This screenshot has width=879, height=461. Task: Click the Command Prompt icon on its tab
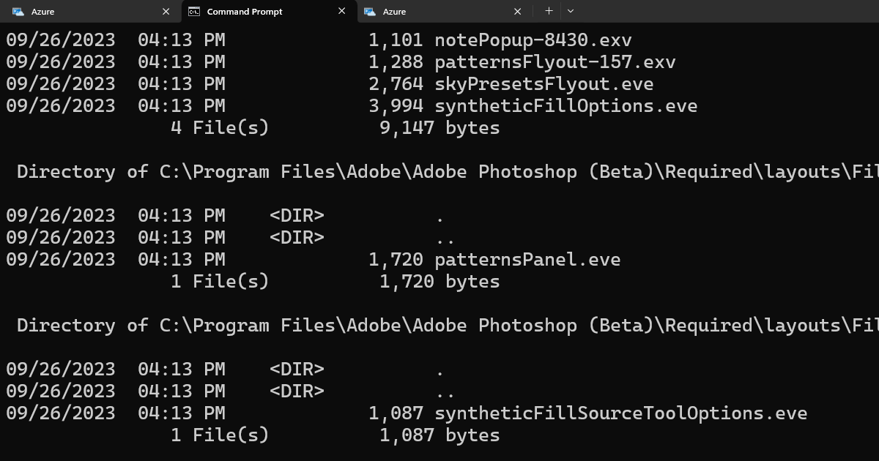coord(194,12)
